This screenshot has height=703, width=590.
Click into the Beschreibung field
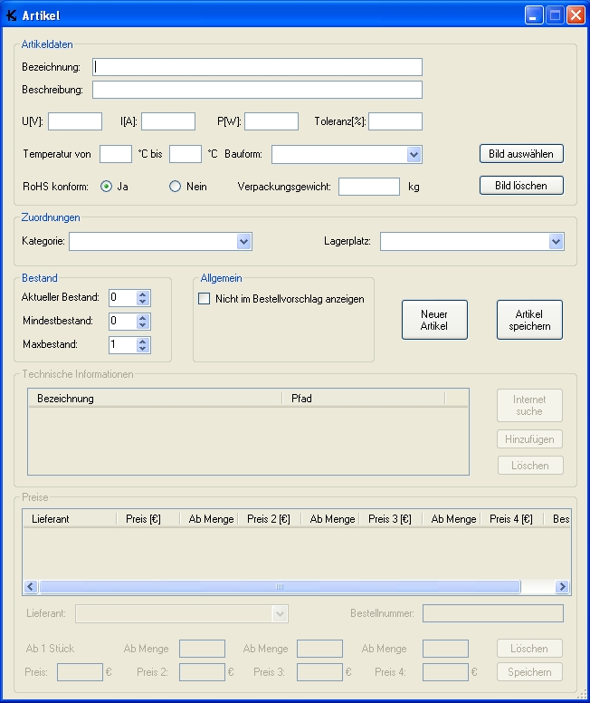[x=257, y=90]
